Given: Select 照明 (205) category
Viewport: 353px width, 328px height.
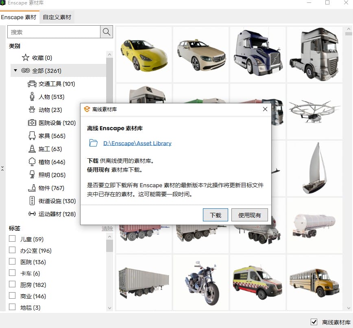Looking at the screenshot, I should [52, 175].
